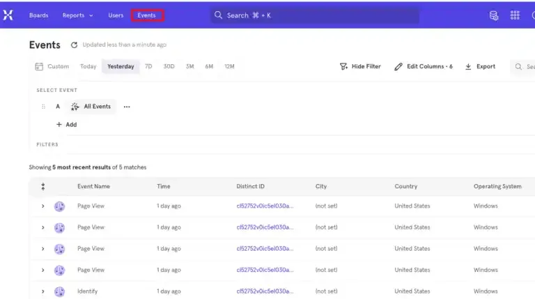Click the third Page View row avatar icon
535x299 pixels.
[59, 249]
